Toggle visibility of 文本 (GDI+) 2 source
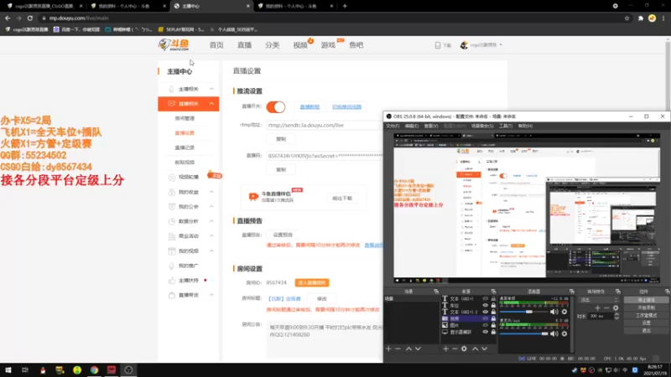Viewport: 671px width, 377px height. 486,312
